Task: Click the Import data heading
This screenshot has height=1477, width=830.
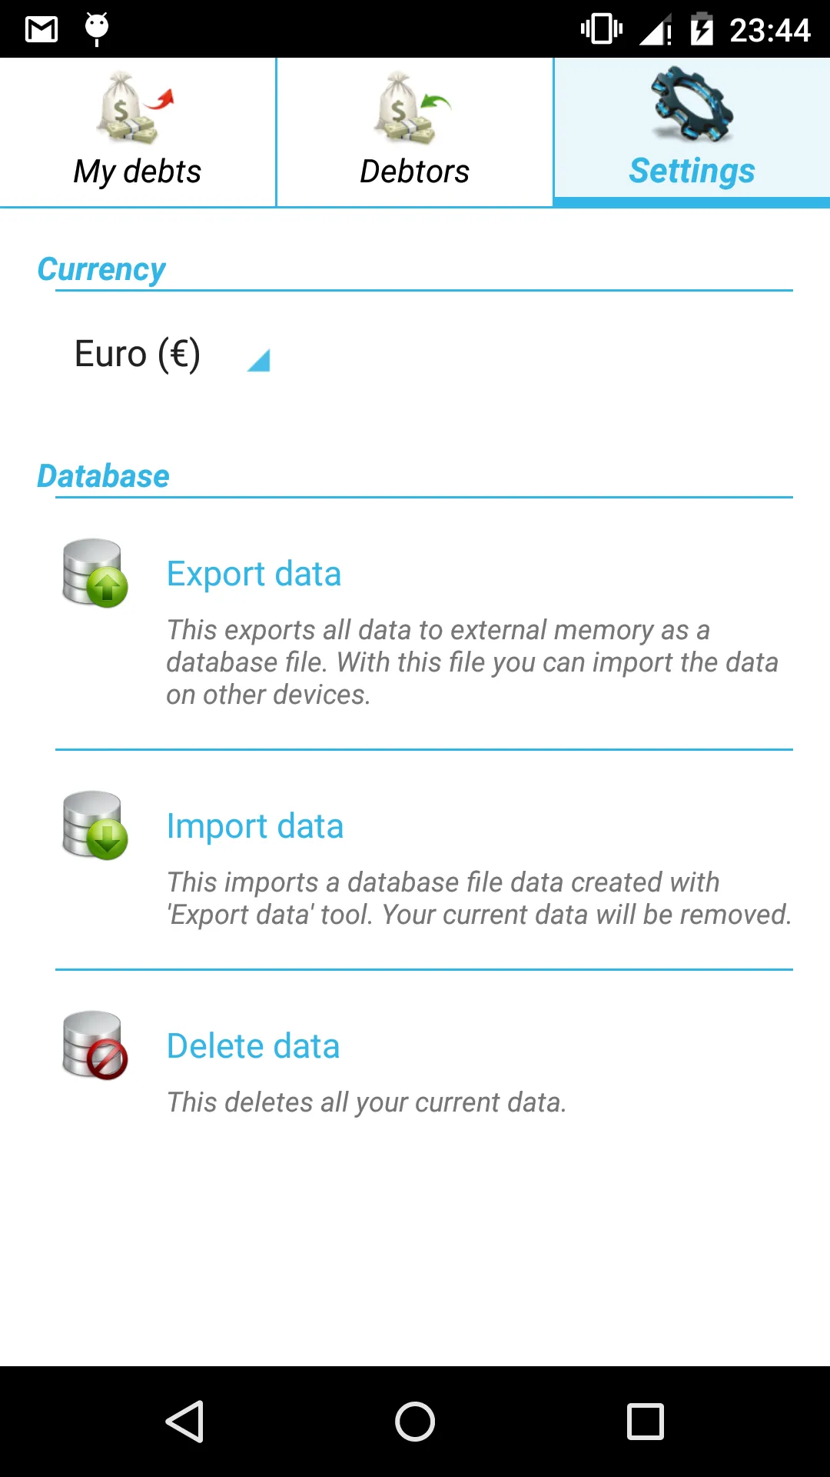Action: 255,826
